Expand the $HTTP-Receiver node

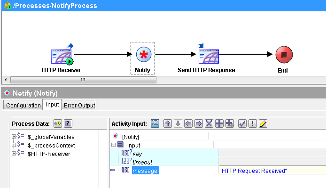pos(14,153)
